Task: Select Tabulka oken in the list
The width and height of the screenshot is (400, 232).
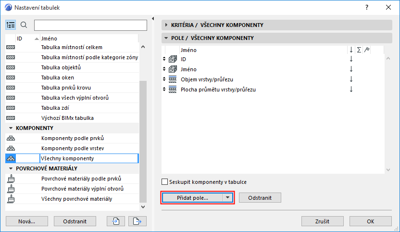Action: pyautogui.click(x=58, y=77)
